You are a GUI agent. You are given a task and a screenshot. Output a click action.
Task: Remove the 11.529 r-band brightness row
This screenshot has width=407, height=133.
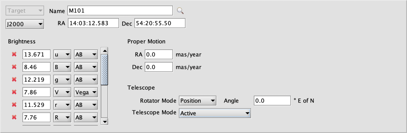point(14,105)
